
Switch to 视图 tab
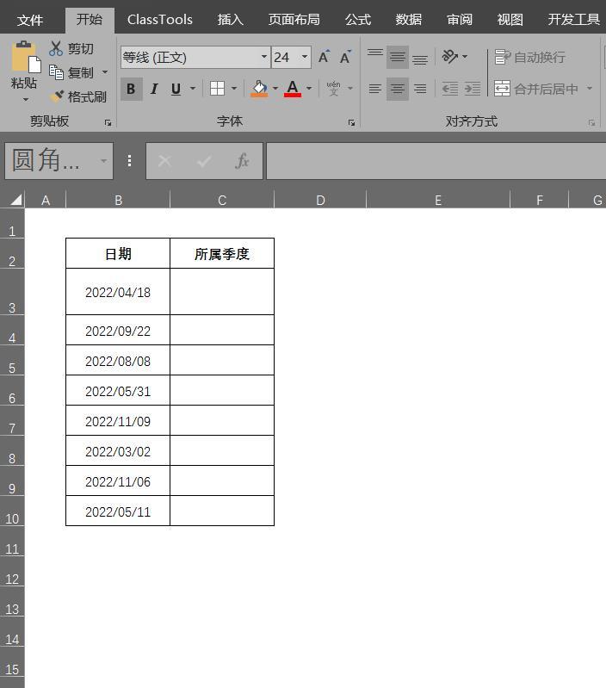[x=510, y=20]
